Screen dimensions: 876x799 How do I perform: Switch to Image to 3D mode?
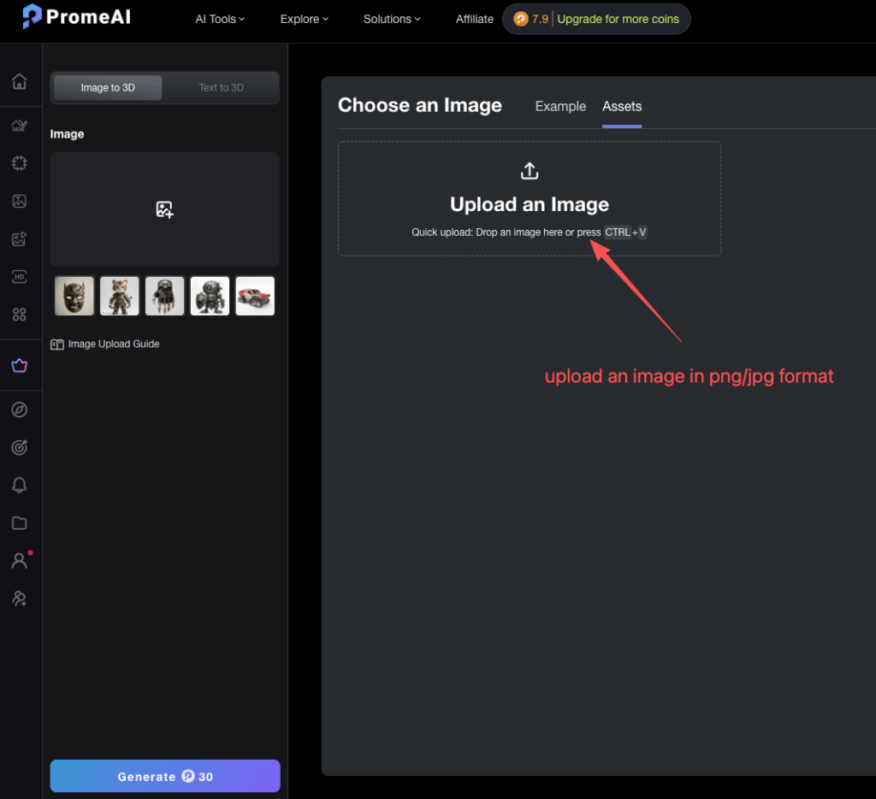click(x=108, y=88)
